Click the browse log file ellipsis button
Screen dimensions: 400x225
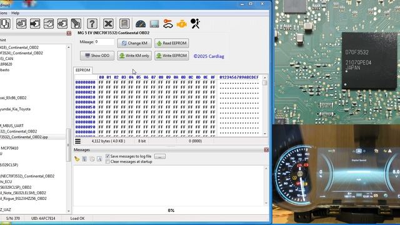[160, 156]
